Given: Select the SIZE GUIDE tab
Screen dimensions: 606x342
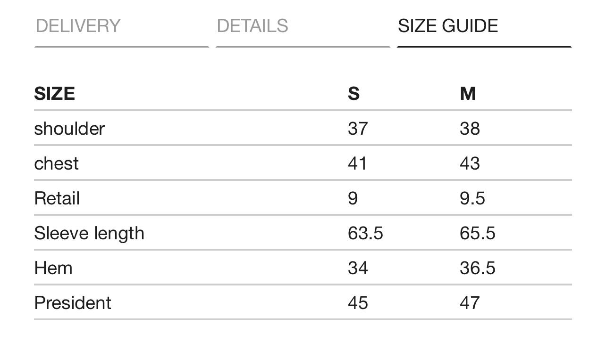Looking at the screenshot, I should [x=448, y=26].
